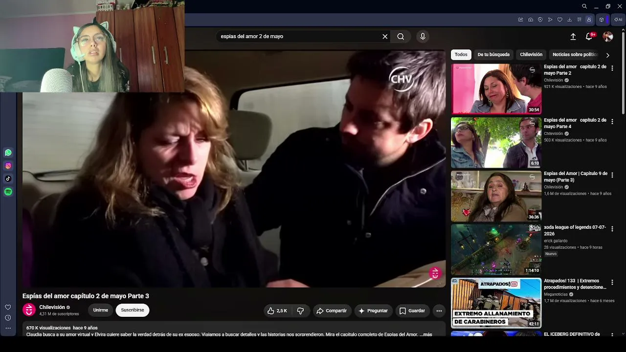This screenshot has width=626, height=352.
Task: Click the browser search magnifier in title bar
Action: click(x=584, y=6)
